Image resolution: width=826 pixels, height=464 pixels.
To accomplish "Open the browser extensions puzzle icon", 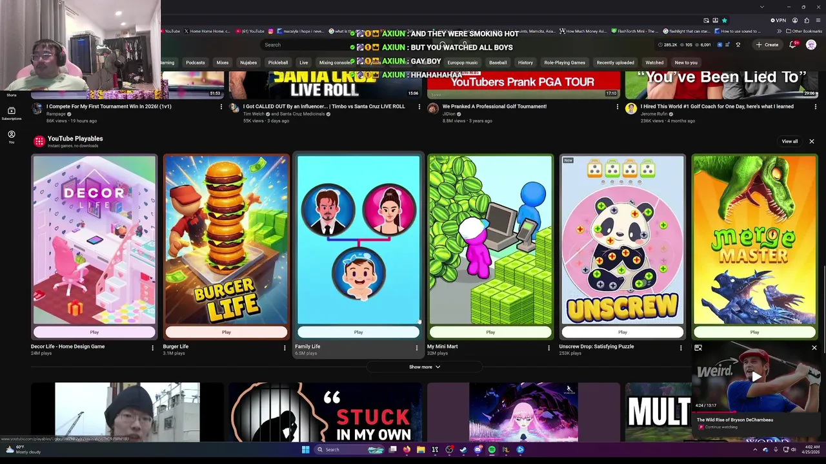I will pos(807,21).
